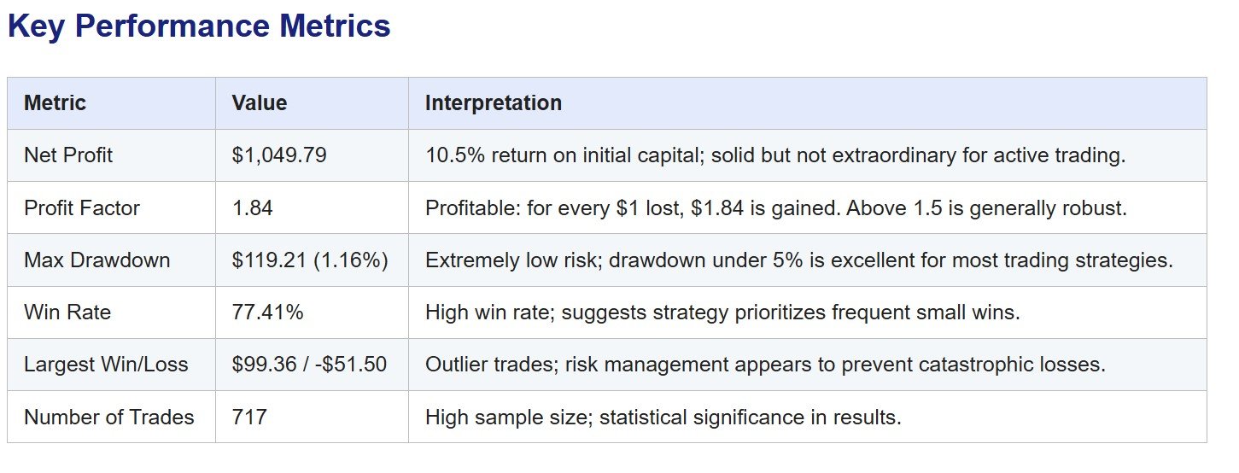Click the $119.21 (1.16%) drawdown value
The height and width of the screenshot is (473, 1239).
pyautogui.click(x=310, y=260)
